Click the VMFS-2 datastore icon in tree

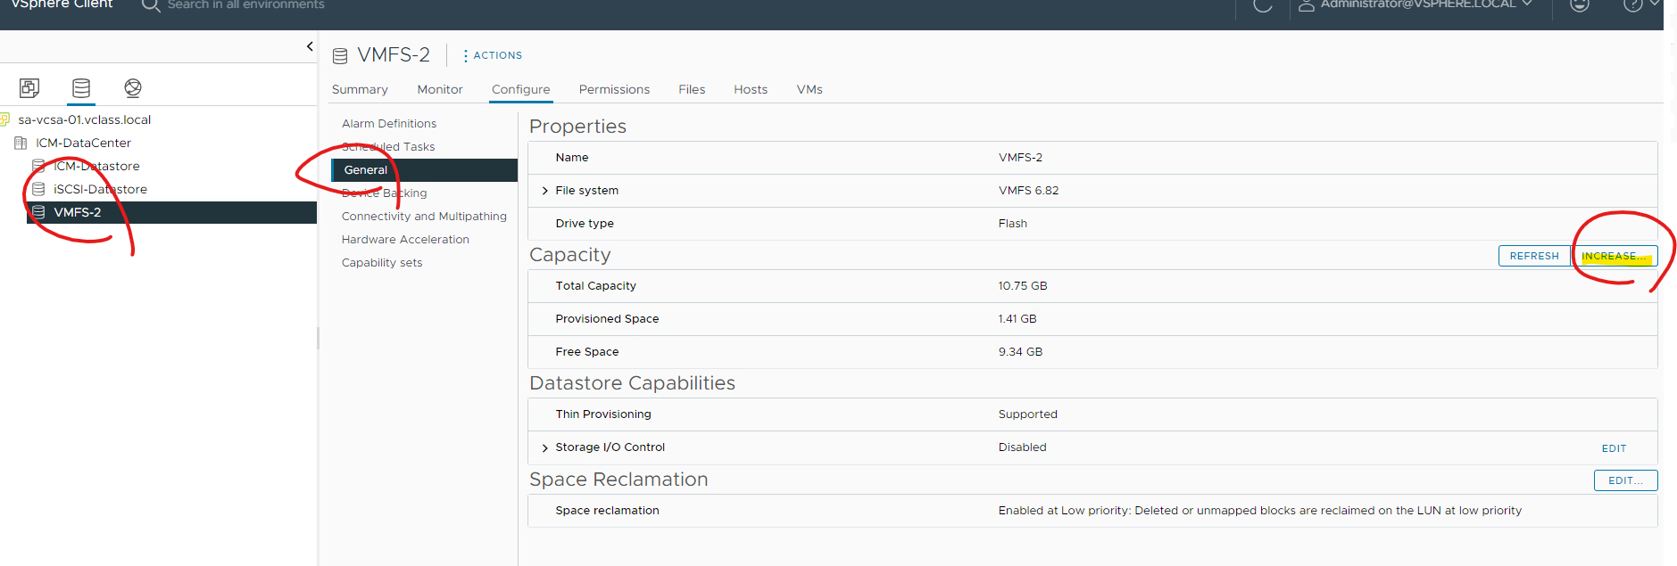[x=38, y=212]
